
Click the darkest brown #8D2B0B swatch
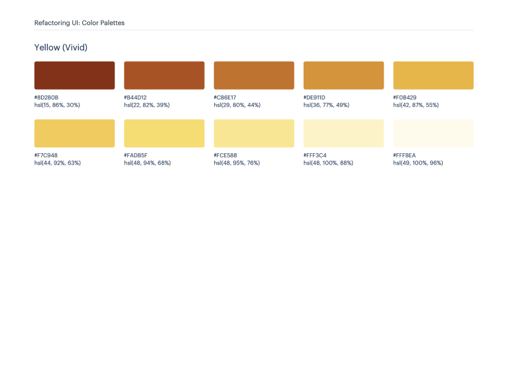tap(74, 75)
